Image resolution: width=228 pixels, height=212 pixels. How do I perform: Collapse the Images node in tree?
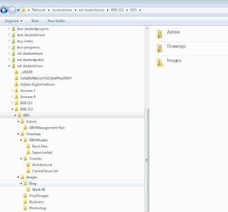pos(18,177)
